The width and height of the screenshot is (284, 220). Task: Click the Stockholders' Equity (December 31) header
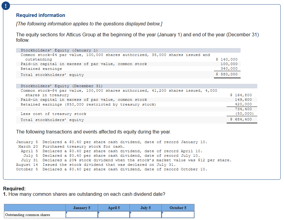click(62, 86)
